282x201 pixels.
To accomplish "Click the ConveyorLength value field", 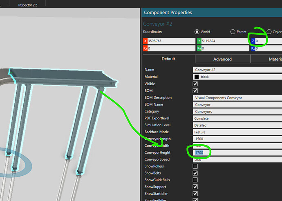I will 237,139.
